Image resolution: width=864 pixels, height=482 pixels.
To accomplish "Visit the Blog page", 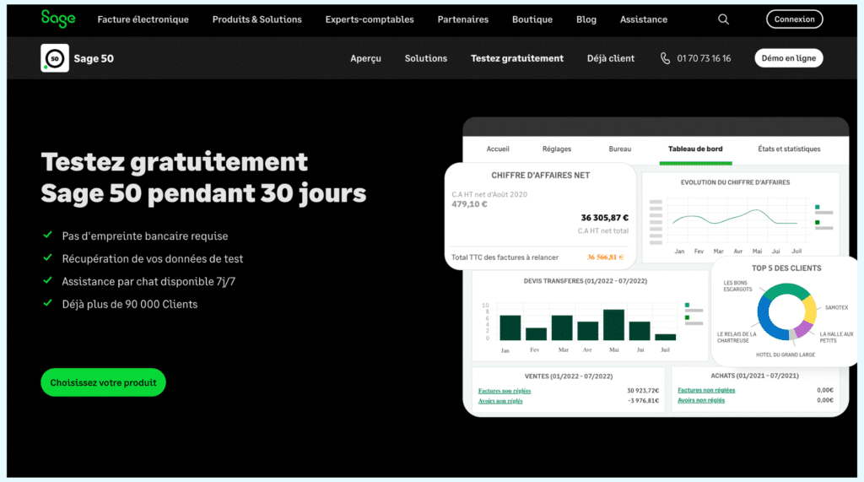I will click(586, 19).
